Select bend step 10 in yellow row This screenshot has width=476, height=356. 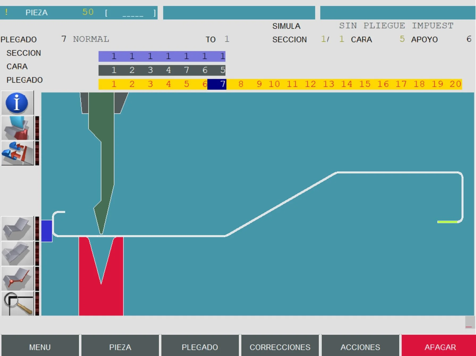[x=274, y=84]
